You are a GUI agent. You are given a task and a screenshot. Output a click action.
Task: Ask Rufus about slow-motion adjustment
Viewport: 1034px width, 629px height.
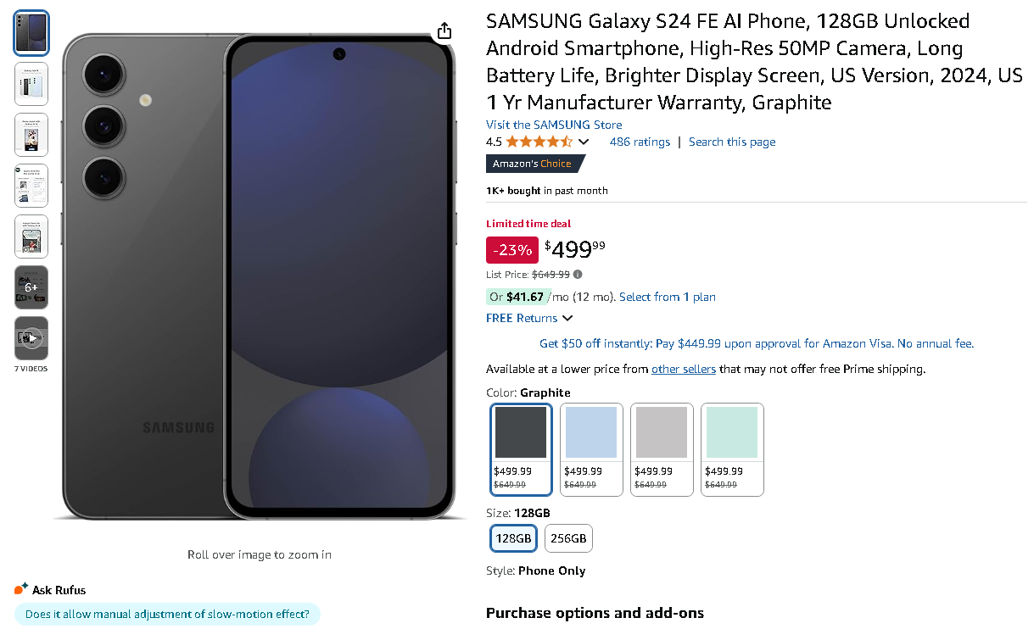pyautogui.click(x=167, y=613)
